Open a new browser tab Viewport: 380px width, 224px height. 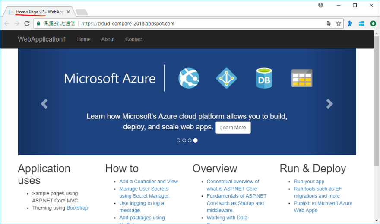82,12
